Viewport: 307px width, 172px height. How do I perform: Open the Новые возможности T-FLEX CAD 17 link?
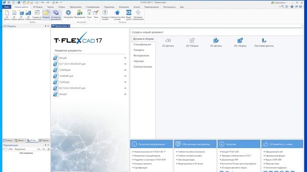coord(150,152)
